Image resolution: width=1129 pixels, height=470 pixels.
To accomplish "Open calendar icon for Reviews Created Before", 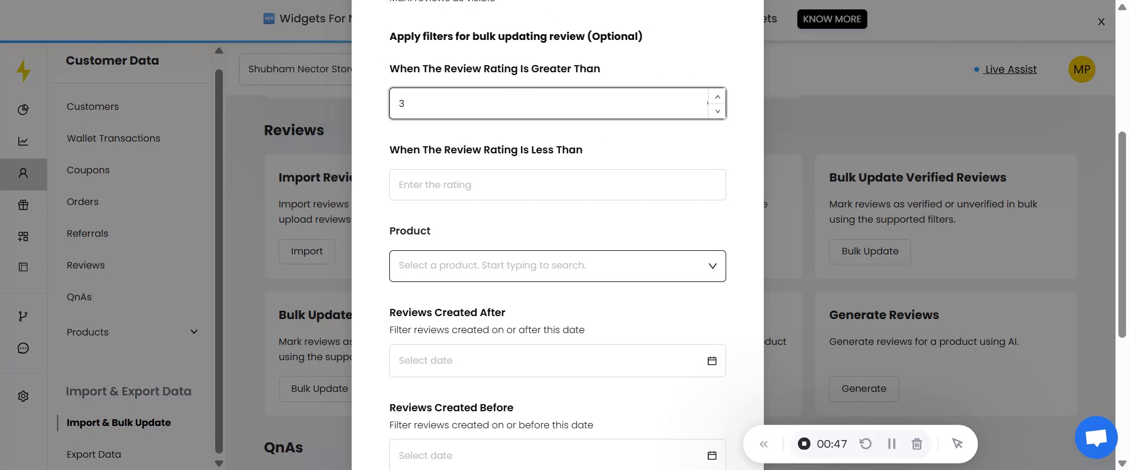I will pyautogui.click(x=712, y=455).
